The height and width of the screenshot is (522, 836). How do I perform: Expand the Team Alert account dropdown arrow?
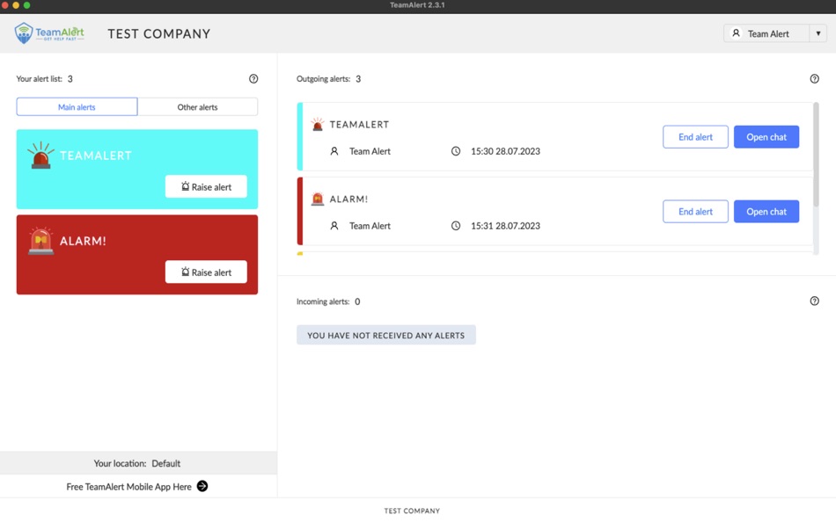click(818, 33)
